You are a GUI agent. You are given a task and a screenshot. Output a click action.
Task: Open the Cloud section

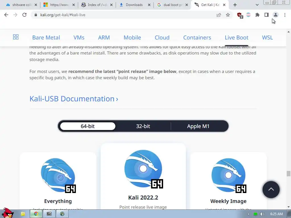(x=162, y=37)
